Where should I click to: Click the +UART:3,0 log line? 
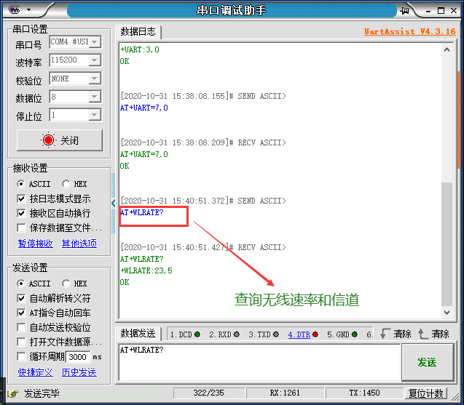[140, 49]
